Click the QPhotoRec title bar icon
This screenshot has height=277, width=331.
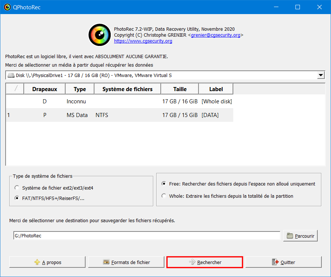[x=7, y=7]
